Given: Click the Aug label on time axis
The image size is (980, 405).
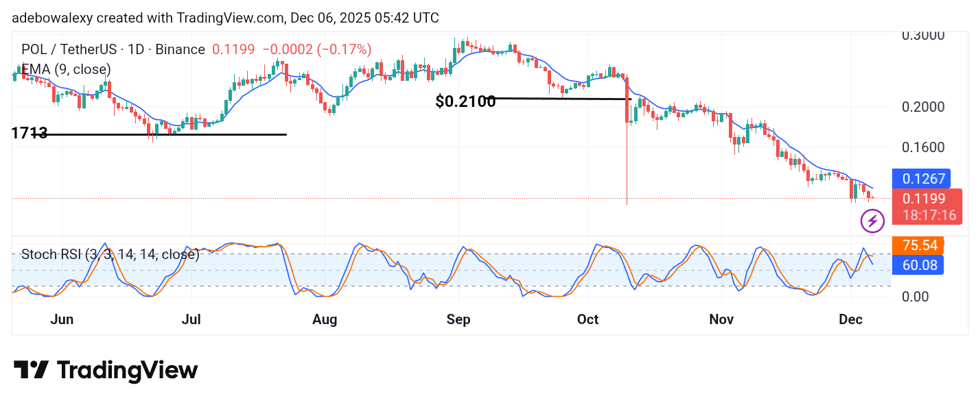Looking at the screenshot, I should tap(325, 319).
